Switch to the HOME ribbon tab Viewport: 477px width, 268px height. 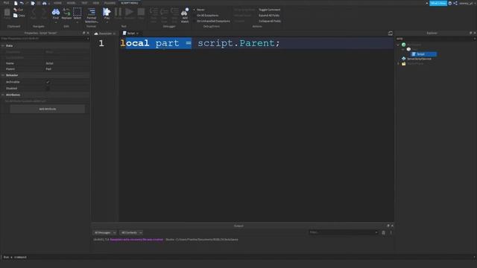(x=57, y=3)
